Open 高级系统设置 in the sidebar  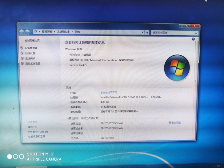(33, 64)
